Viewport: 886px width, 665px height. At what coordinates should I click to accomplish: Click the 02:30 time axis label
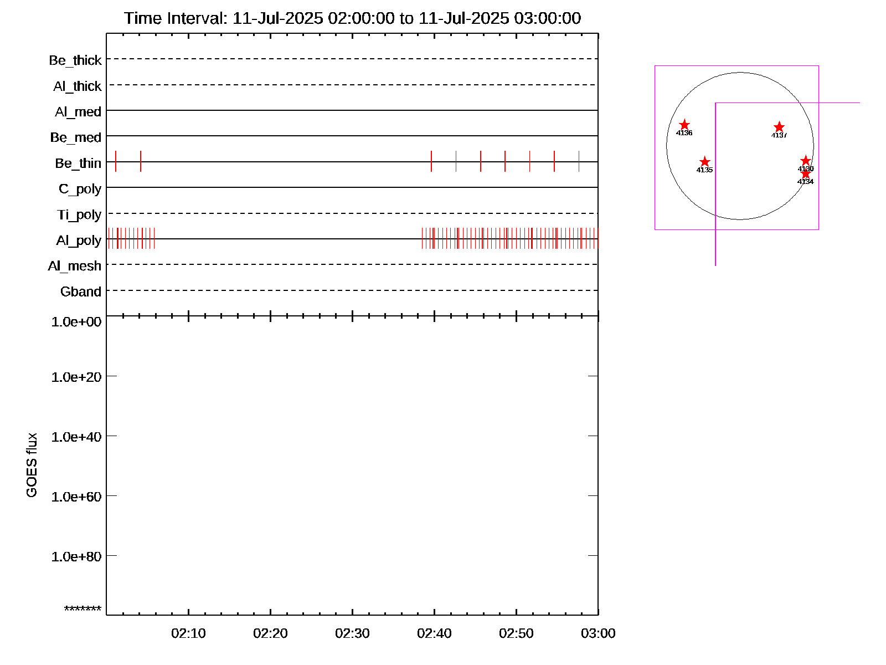[352, 633]
